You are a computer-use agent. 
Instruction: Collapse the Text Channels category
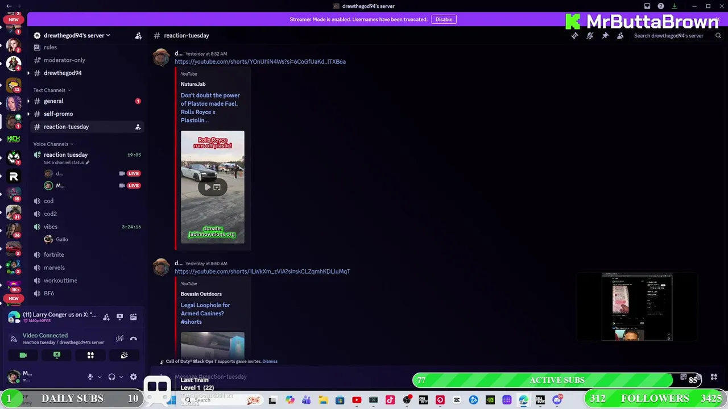click(x=52, y=90)
